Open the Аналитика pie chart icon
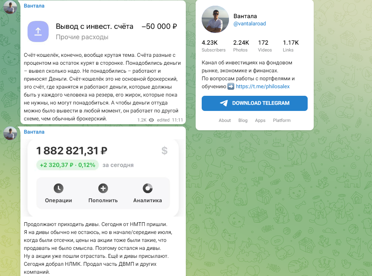The image size is (372, 276). (148, 188)
